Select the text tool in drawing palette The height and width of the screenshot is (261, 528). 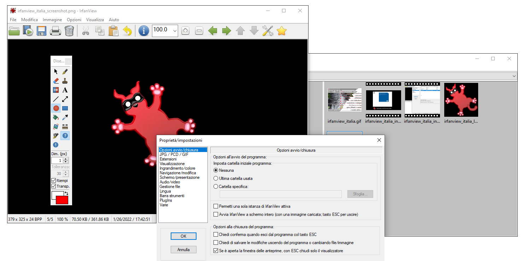coord(65,90)
